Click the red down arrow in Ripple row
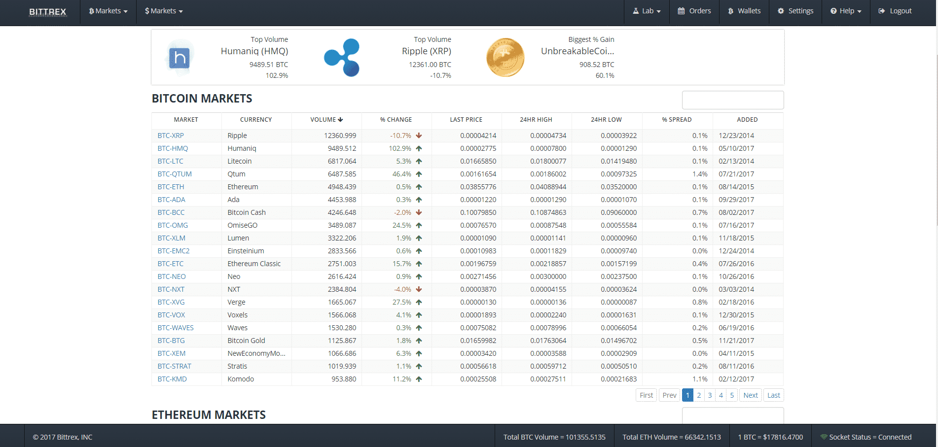The image size is (938, 447). click(x=419, y=136)
